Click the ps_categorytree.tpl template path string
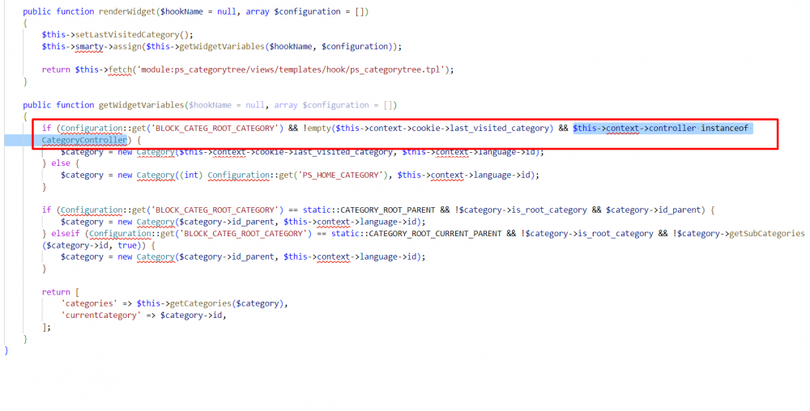810x411 pixels. click(x=291, y=70)
